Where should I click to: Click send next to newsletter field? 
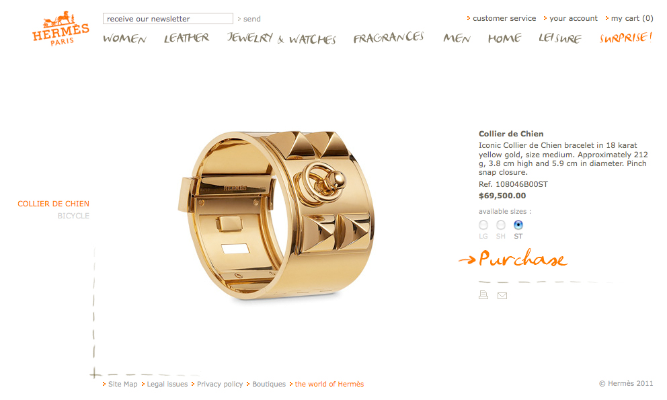[249, 19]
